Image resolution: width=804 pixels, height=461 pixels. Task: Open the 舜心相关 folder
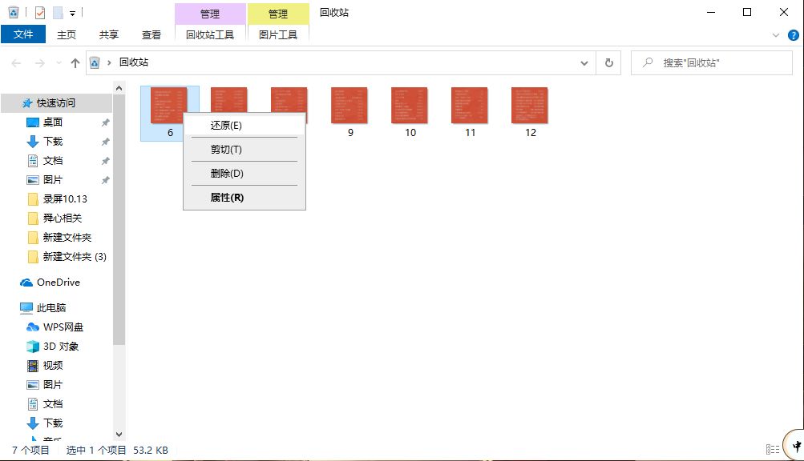63,218
